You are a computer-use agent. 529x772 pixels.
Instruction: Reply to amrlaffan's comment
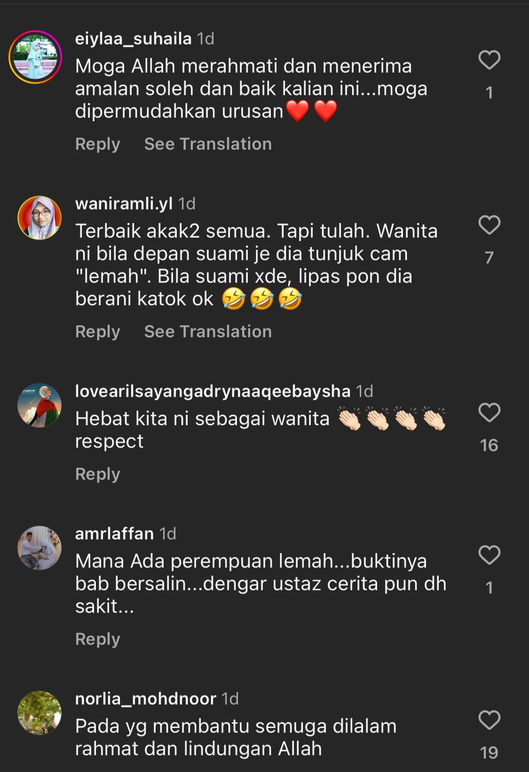coord(98,639)
